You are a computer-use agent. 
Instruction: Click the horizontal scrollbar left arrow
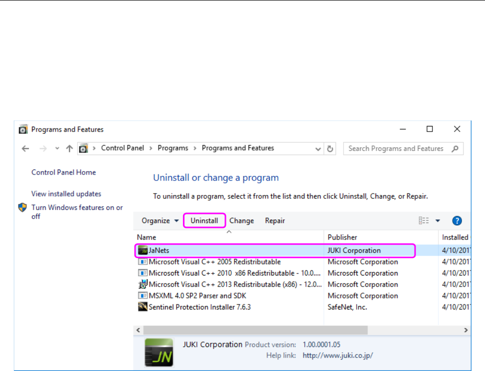pos(138,330)
